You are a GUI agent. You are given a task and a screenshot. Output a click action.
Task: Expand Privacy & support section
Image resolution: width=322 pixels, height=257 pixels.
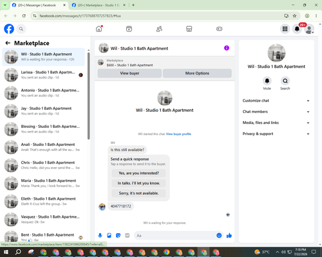tap(276, 134)
